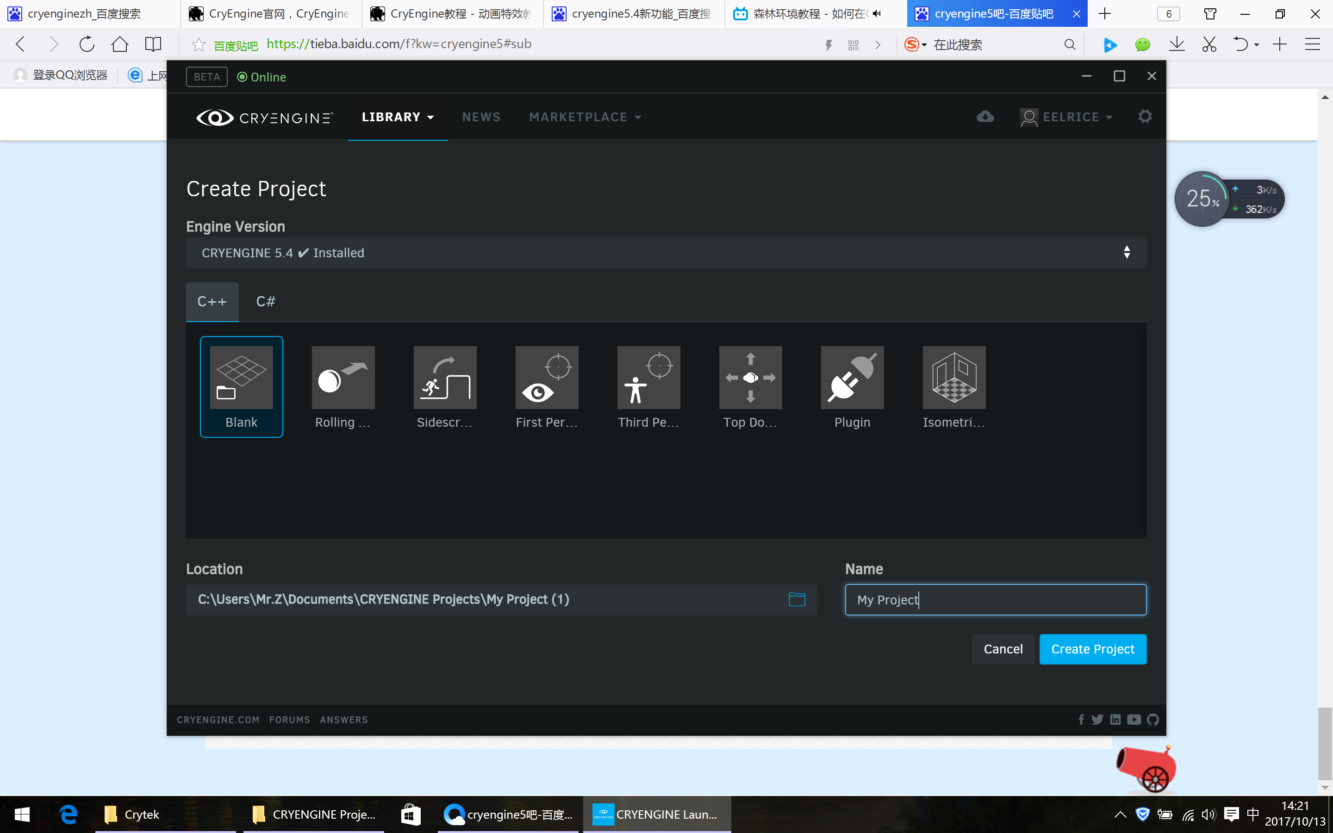Pick the Plugin template icon
Viewport: 1333px width, 833px height.
click(x=852, y=378)
